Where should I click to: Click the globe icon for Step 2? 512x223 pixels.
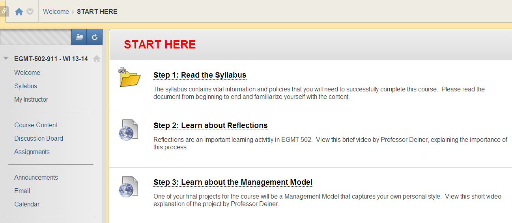click(129, 130)
